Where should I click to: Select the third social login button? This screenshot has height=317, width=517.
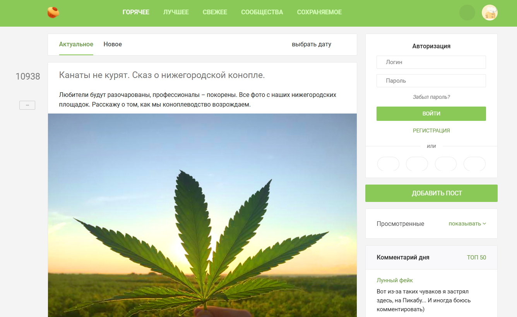pos(446,164)
